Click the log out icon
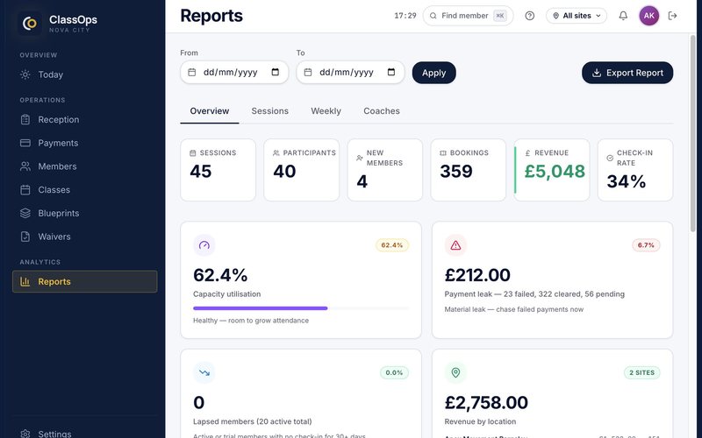The width and height of the screenshot is (702, 438). tap(672, 16)
